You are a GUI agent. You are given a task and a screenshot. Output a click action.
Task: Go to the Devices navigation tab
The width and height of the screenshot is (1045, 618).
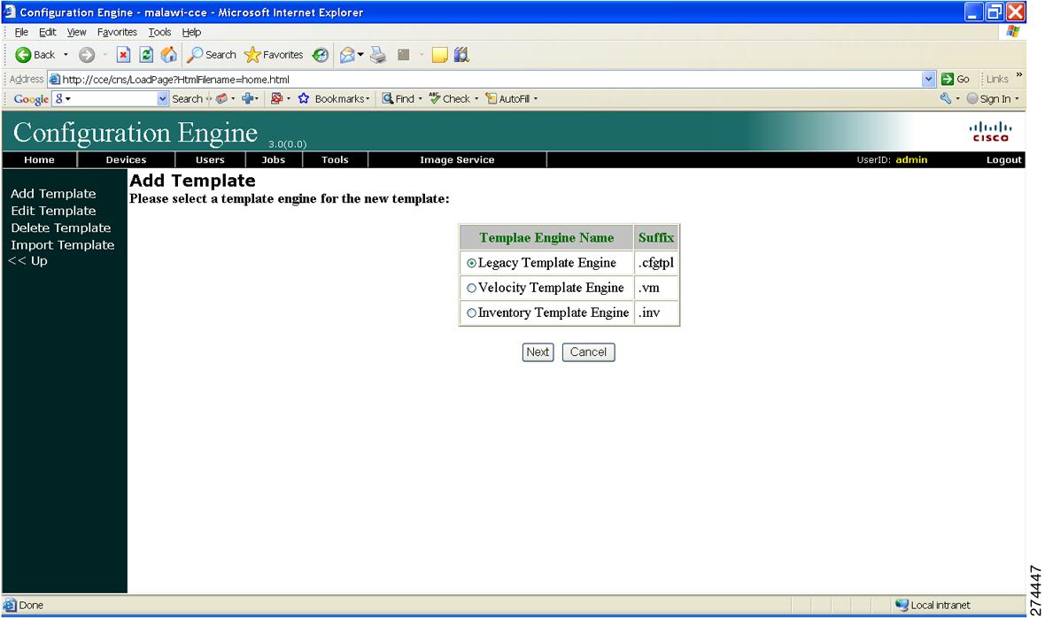coord(126,160)
